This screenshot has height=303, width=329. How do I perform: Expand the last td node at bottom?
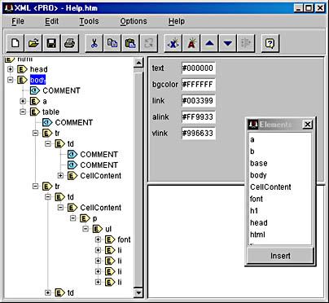[x=48, y=292]
